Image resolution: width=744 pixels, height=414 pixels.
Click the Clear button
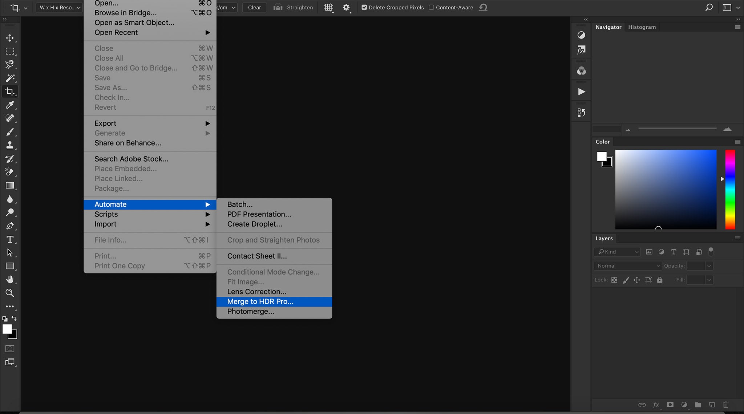tap(254, 7)
